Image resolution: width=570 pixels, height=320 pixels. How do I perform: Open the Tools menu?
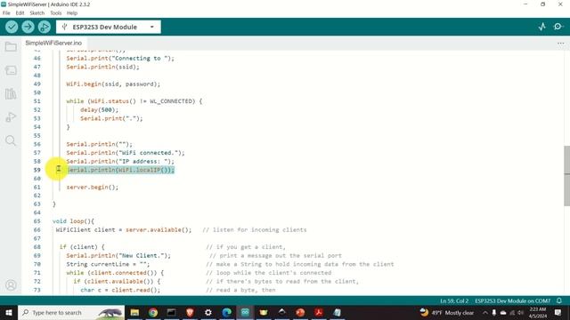click(55, 13)
